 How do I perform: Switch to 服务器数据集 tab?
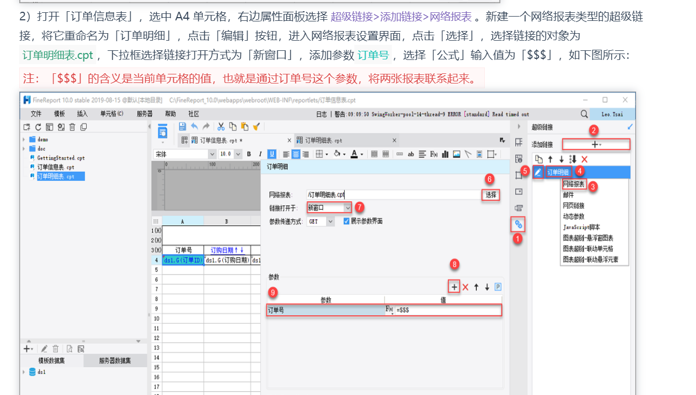115,361
